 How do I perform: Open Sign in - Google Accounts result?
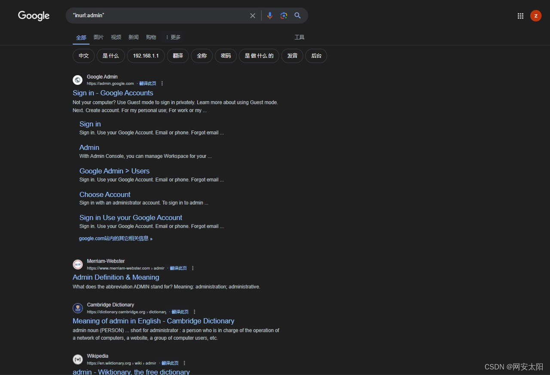coord(113,93)
